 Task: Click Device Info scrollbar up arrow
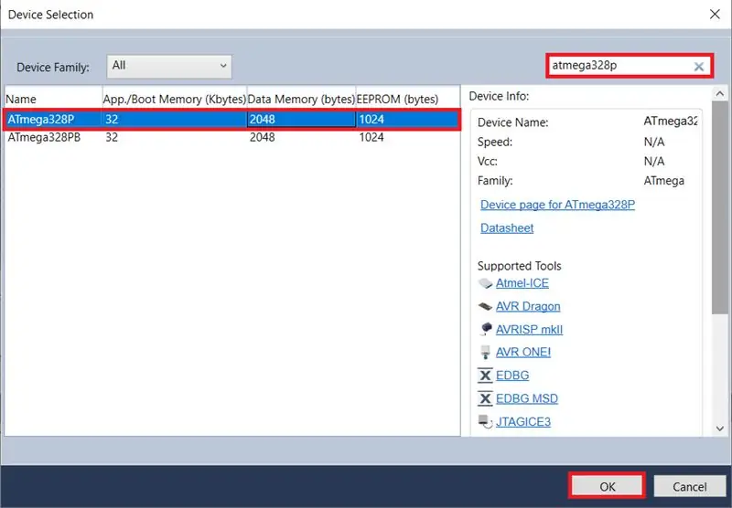tap(719, 94)
